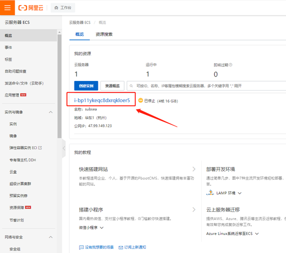Click the blue 创建实例 button
Image resolution: width=286 pixels, height=253 pixels.
click(x=86, y=86)
